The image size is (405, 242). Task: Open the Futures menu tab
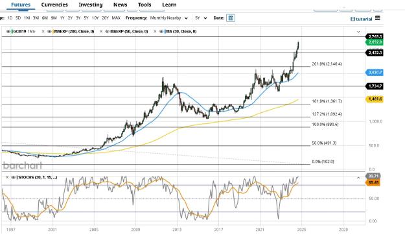[x=21, y=5]
